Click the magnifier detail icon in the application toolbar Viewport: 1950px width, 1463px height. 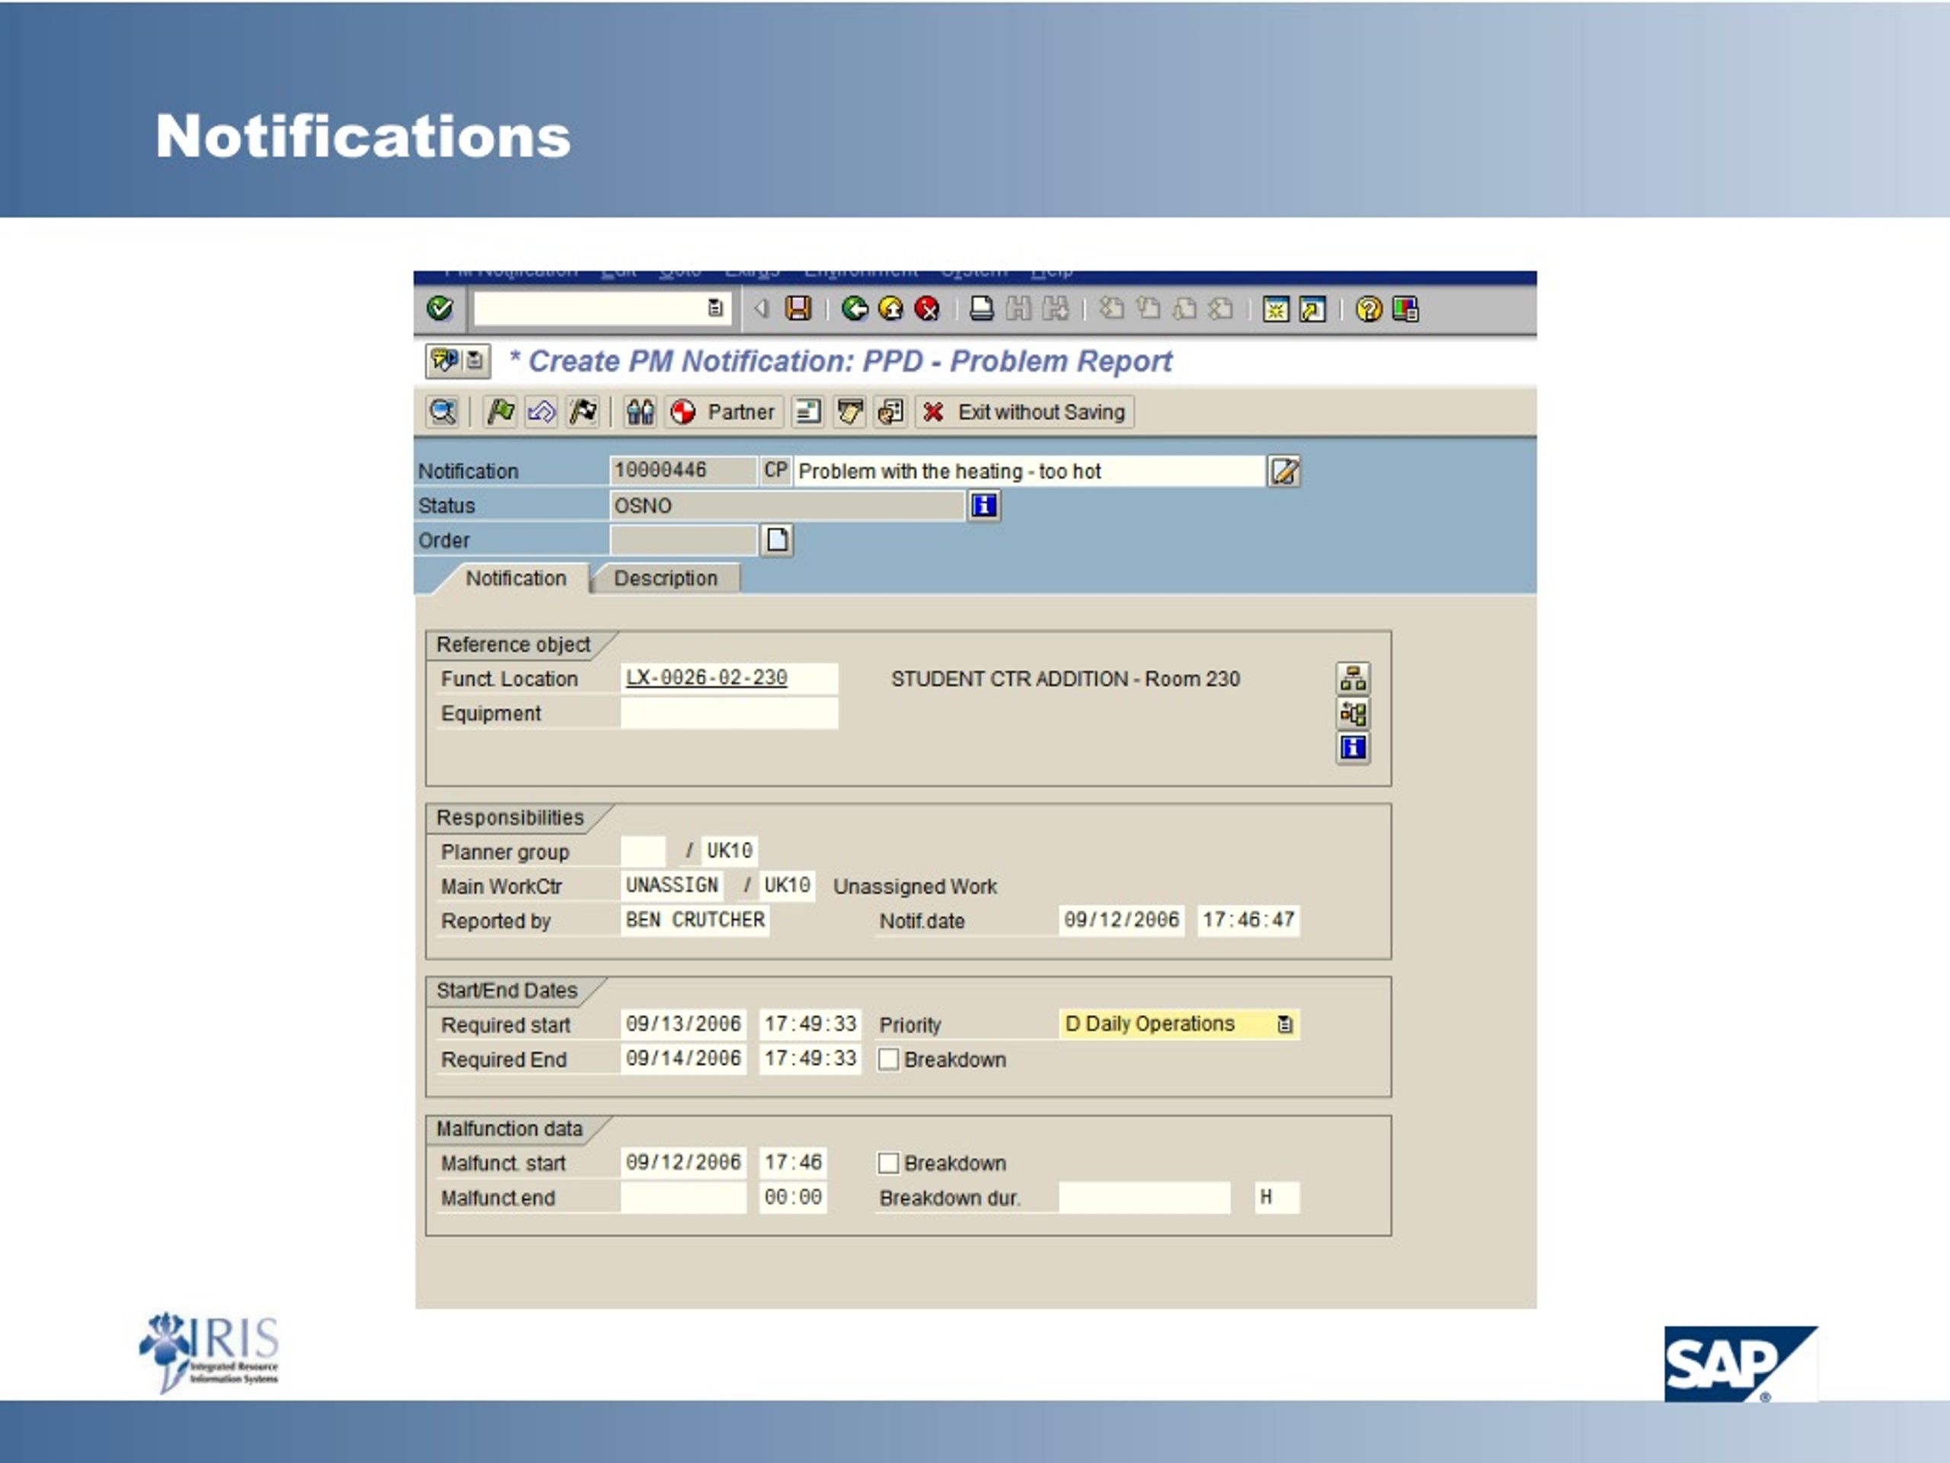(x=443, y=411)
